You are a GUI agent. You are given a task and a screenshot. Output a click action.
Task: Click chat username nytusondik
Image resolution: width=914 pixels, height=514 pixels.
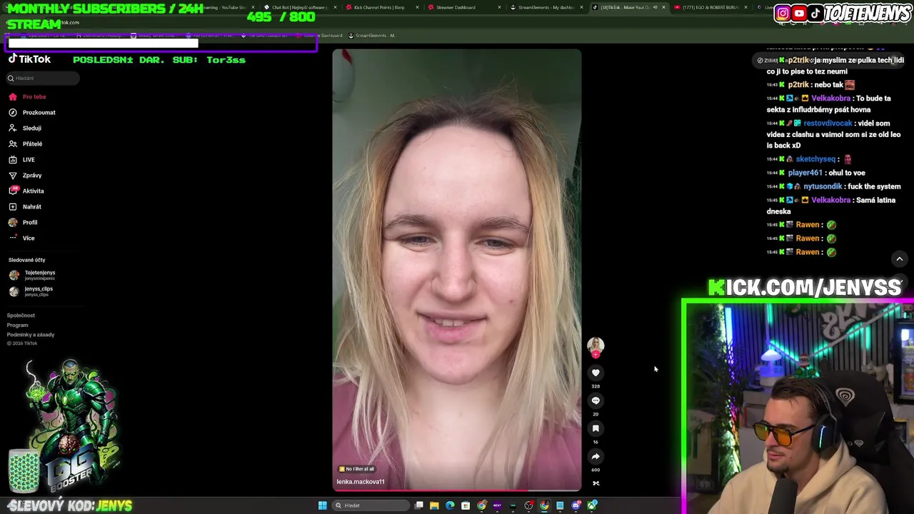[823, 186]
